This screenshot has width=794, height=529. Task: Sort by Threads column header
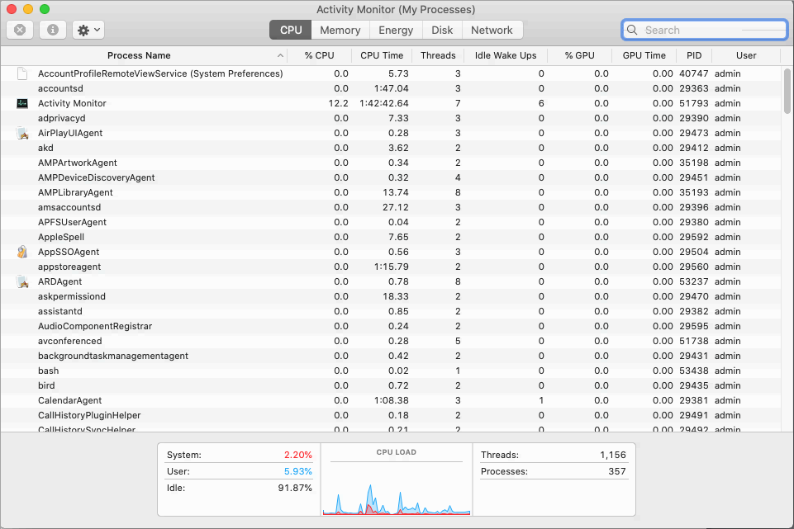pyautogui.click(x=437, y=55)
